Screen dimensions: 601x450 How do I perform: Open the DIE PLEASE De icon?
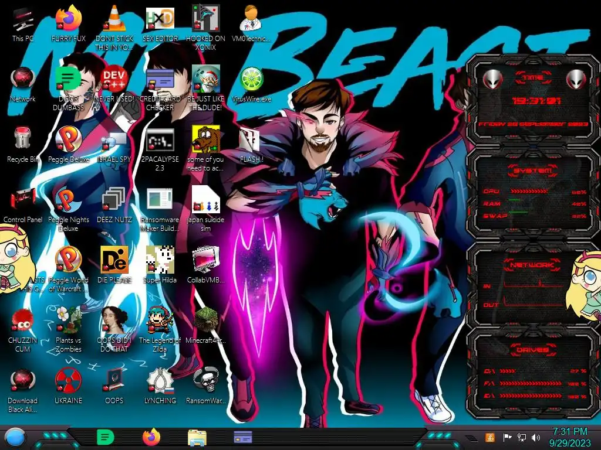point(114,259)
